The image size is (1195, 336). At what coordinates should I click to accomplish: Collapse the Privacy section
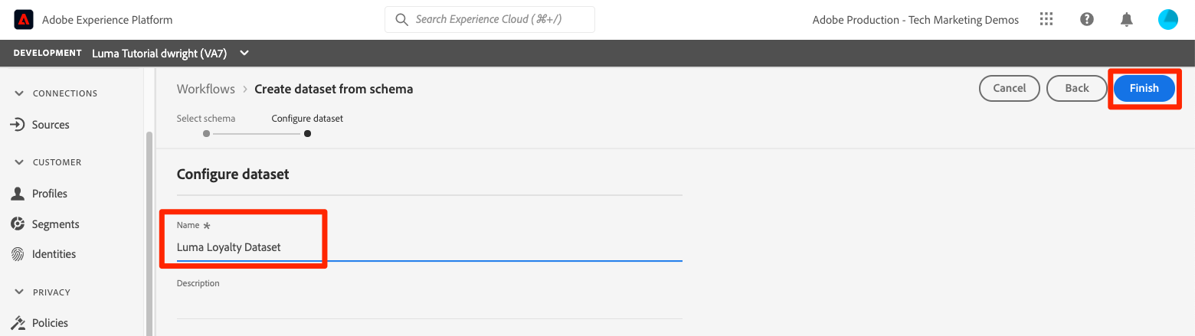point(20,292)
